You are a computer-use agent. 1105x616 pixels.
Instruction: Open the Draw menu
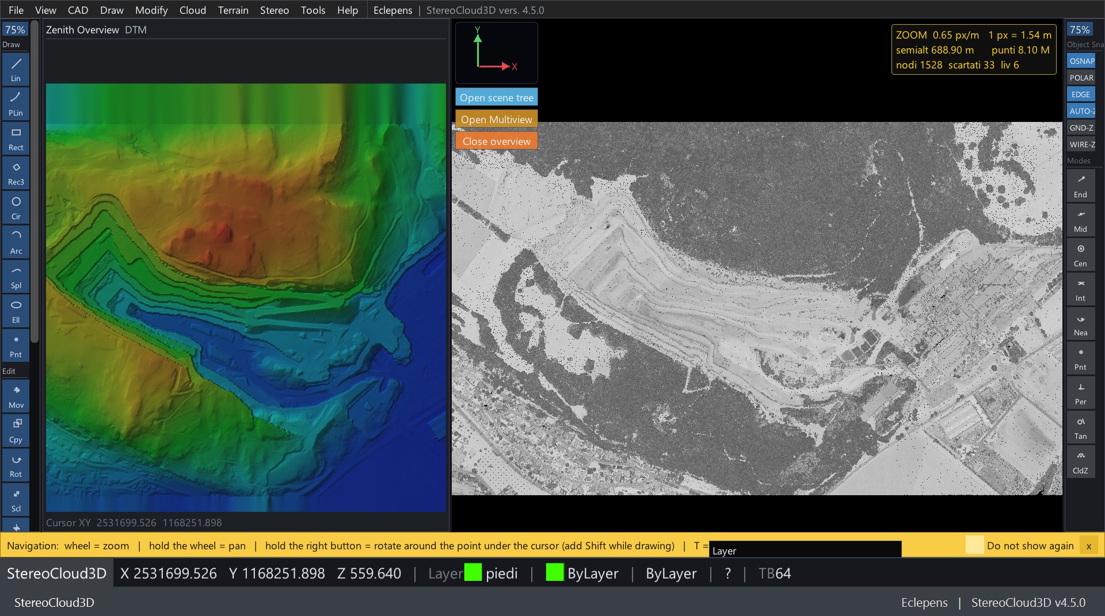[x=112, y=10]
